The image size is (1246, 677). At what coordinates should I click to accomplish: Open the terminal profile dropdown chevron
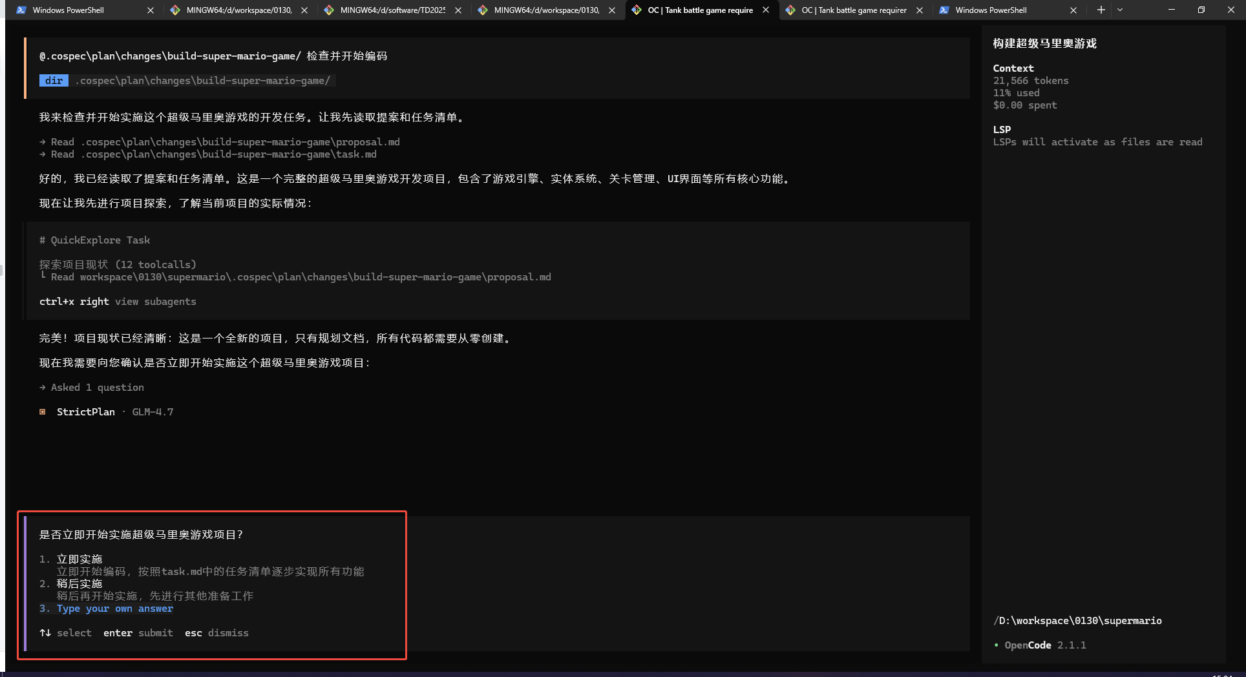1120,10
